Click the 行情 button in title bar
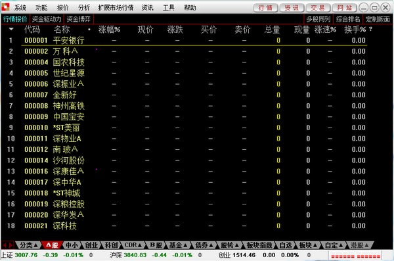 [x=265, y=8]
